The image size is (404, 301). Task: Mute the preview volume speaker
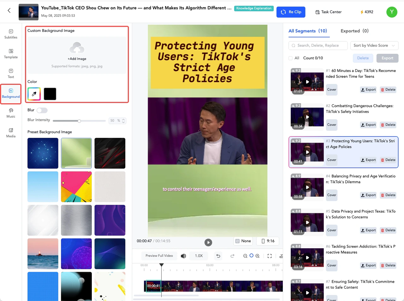(183, 256)
